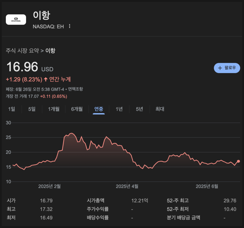Viewport: 244px width, 228px height.
Task: Open the 주식 시장 요약 breadcrumb link
Action: (x=22, y=51)
